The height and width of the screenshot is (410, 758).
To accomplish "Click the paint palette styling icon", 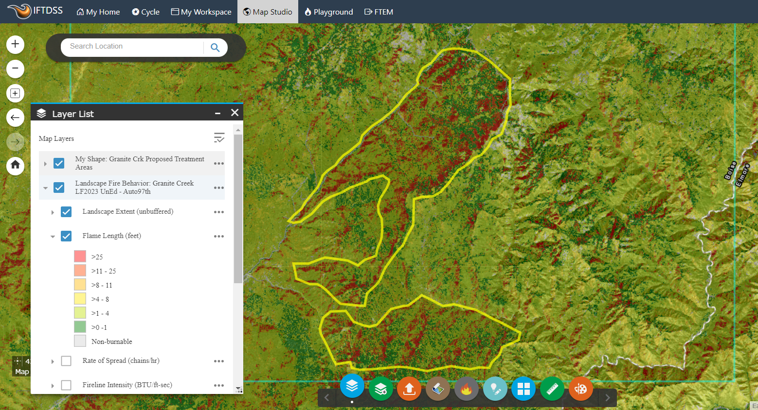I will click(x=580, y=389).
